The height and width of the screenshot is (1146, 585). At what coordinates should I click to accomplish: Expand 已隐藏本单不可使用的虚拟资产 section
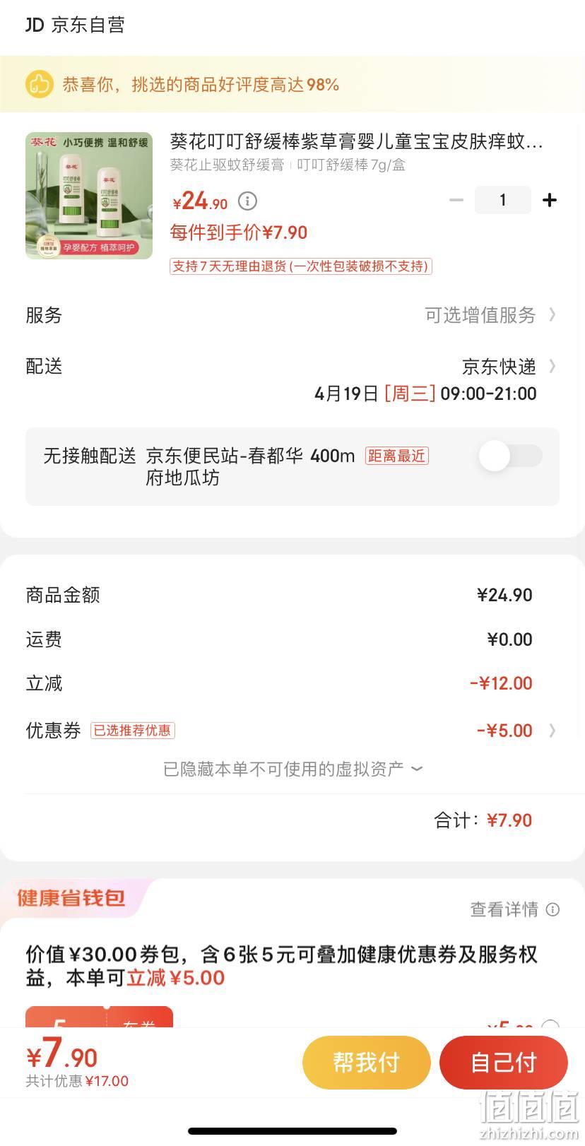point(292,769)
